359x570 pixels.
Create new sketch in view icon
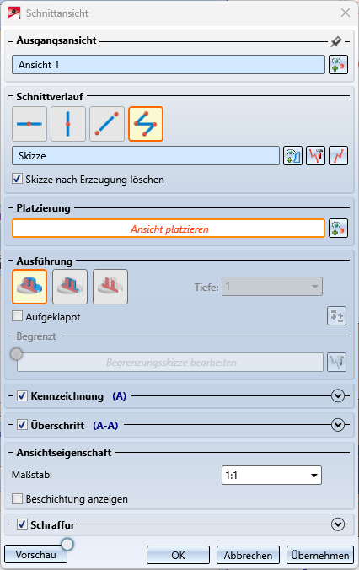[x=293, y=156]
